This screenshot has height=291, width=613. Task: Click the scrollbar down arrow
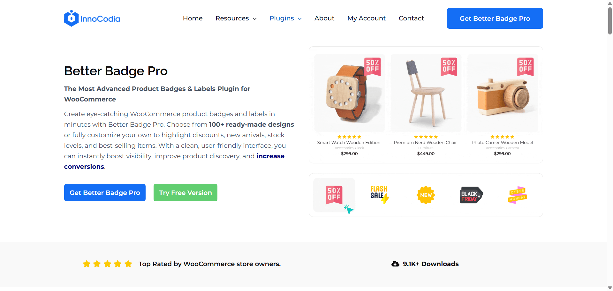(610, 288)
